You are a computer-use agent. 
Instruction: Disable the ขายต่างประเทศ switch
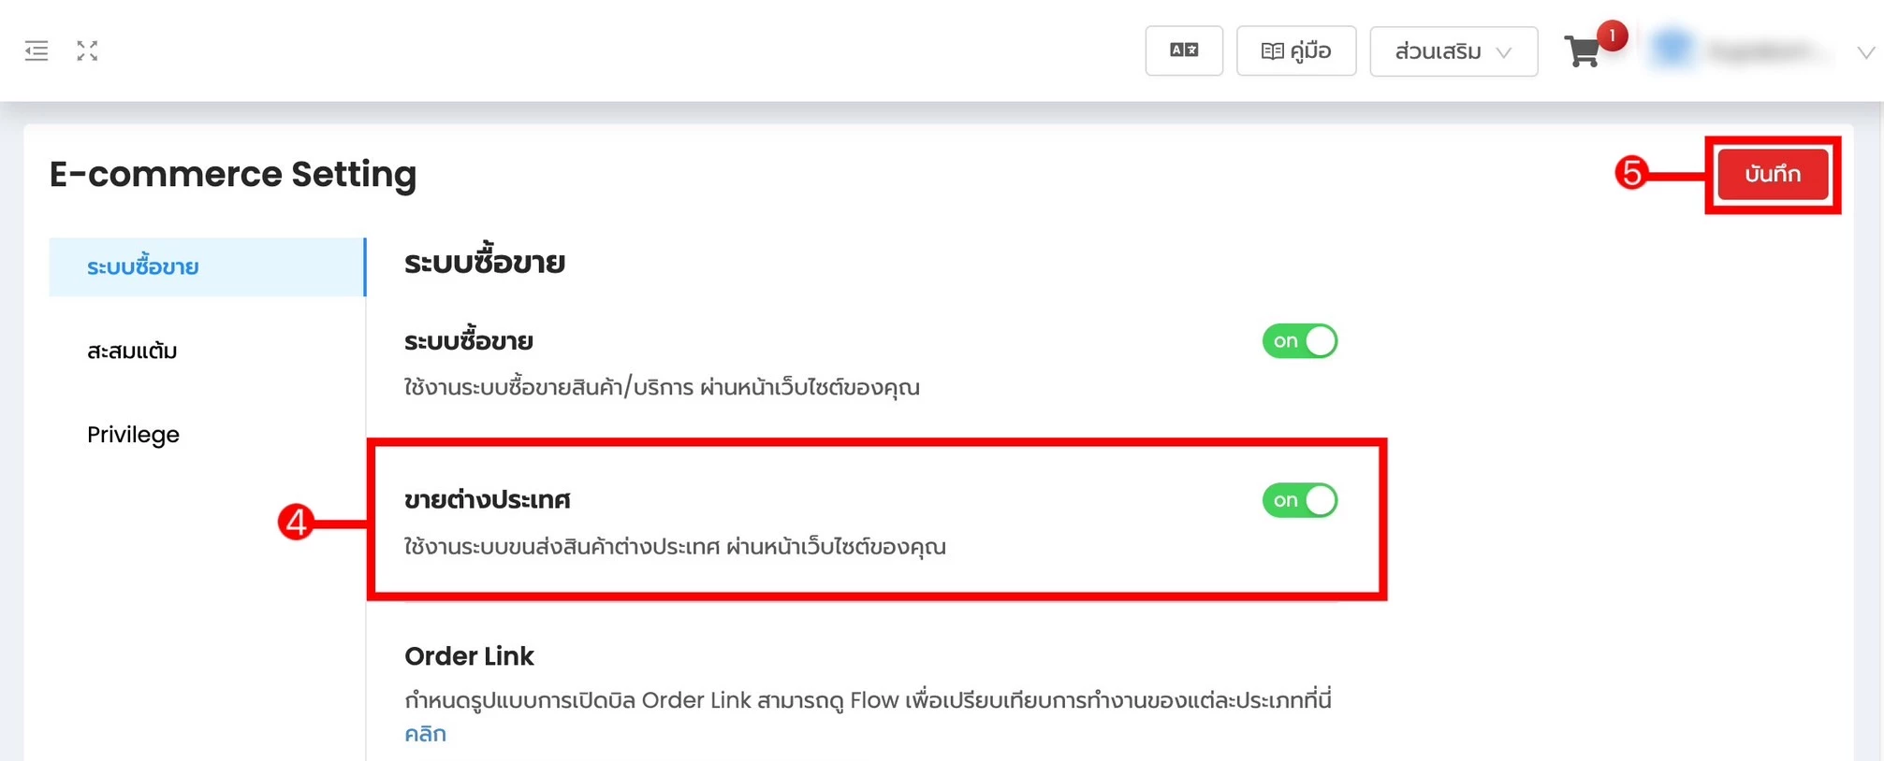1299,500
